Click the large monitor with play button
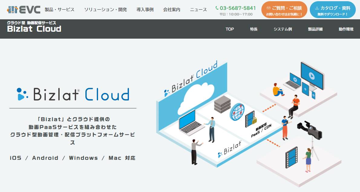This screenshot has height=192, width=360. pos(312,75)
